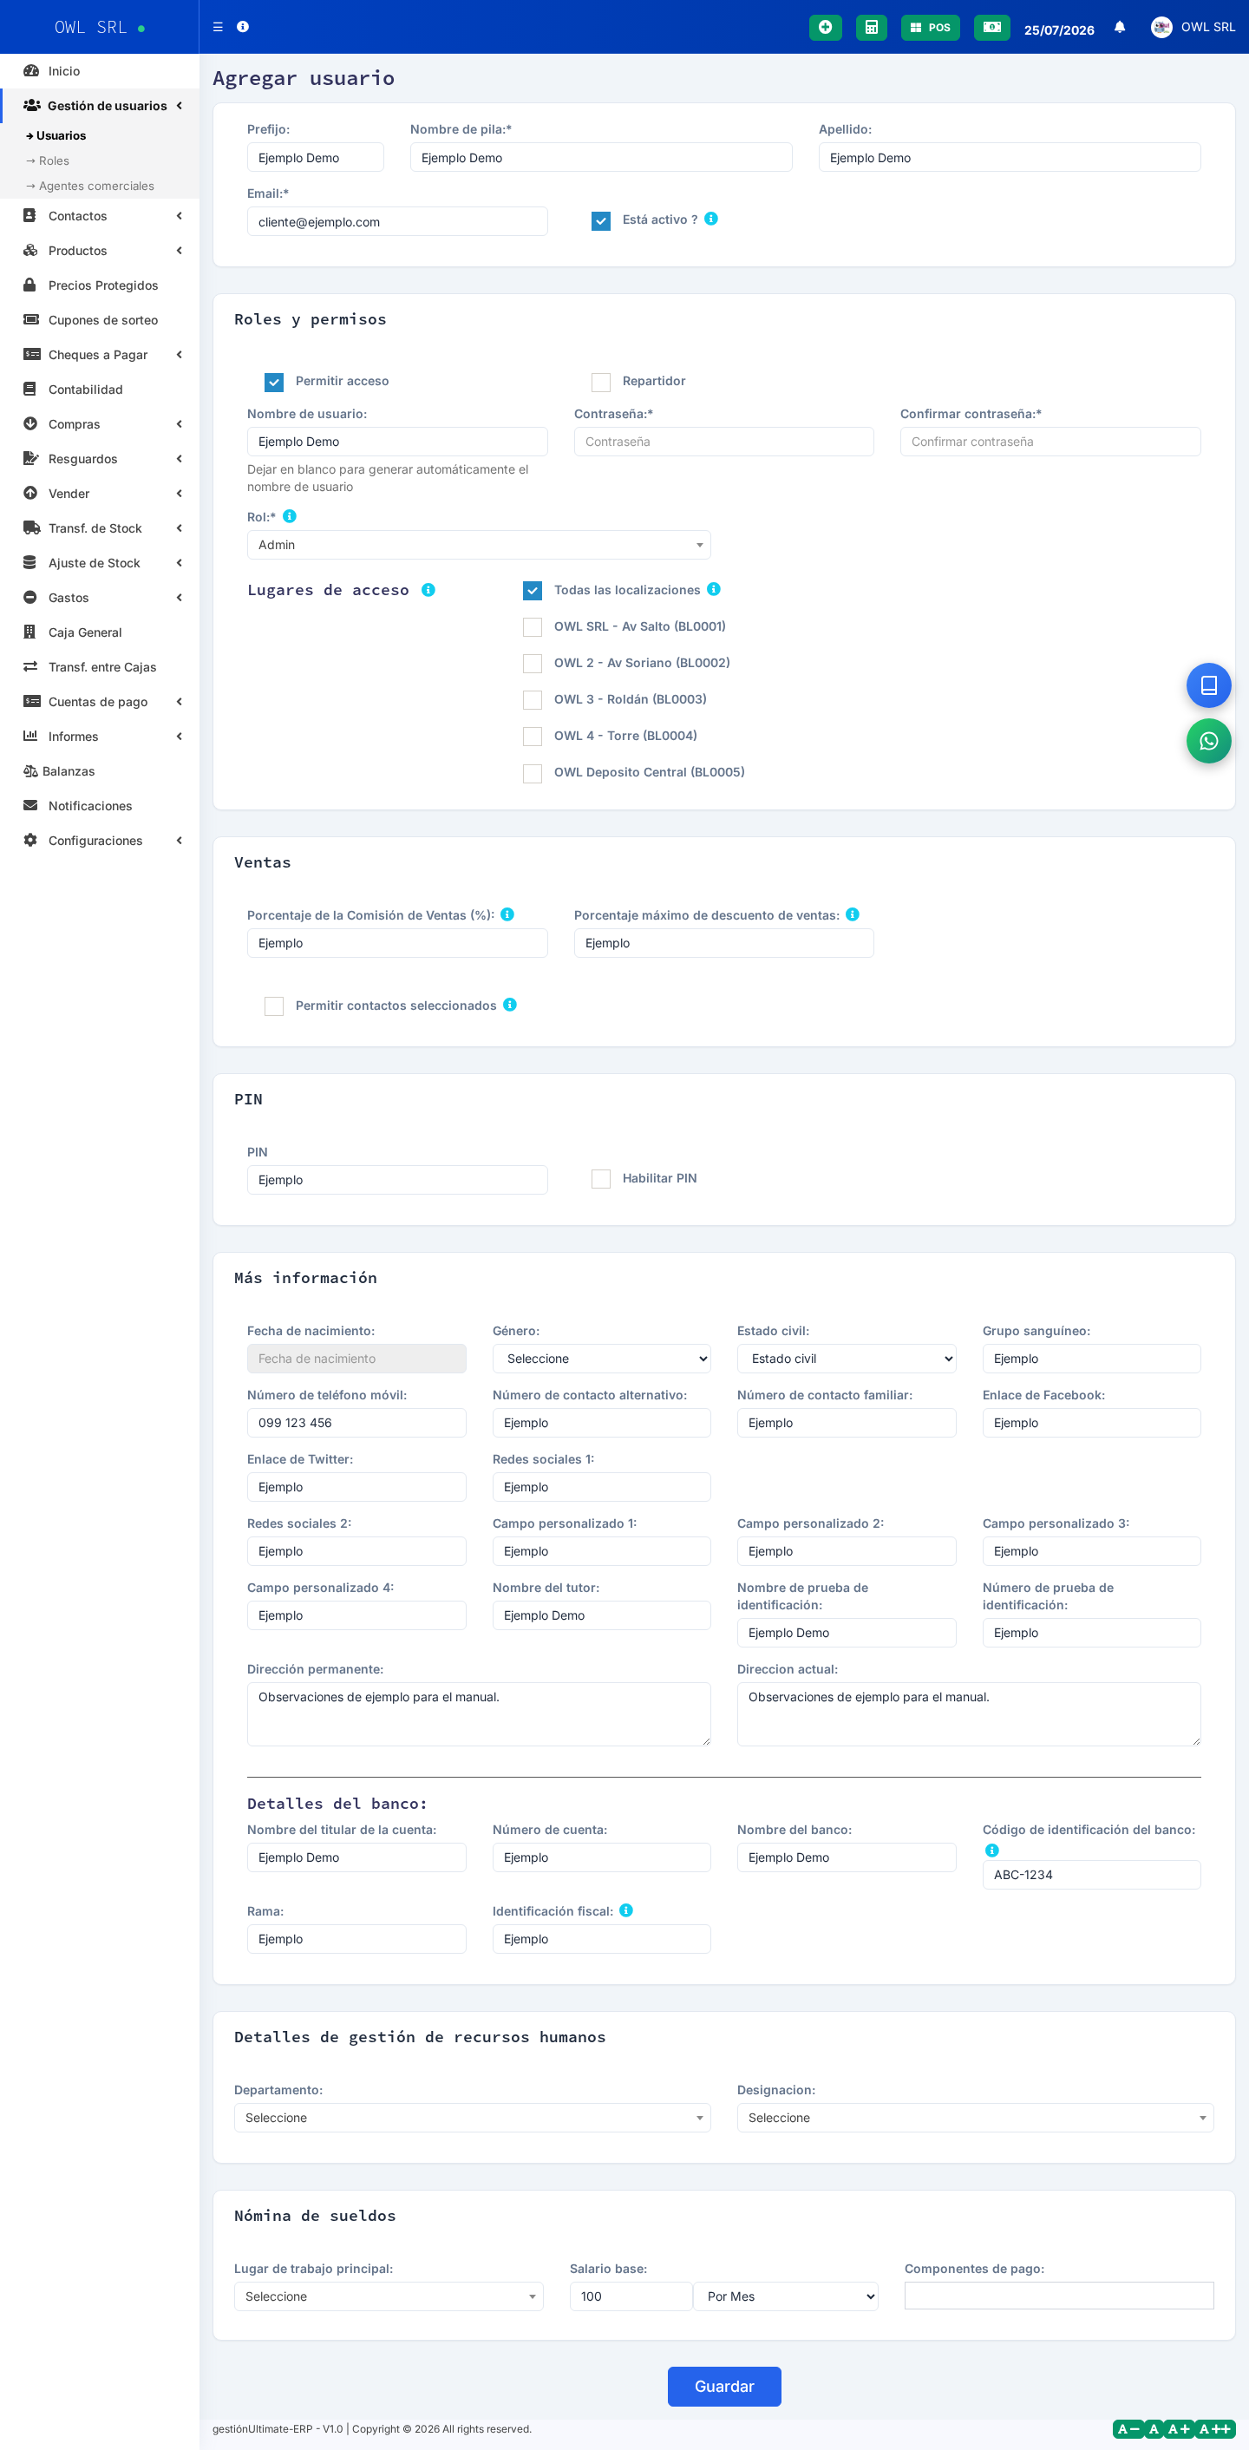Open the Estado civil dropdown
1249x2450 pixels.
click(846, 1358)
